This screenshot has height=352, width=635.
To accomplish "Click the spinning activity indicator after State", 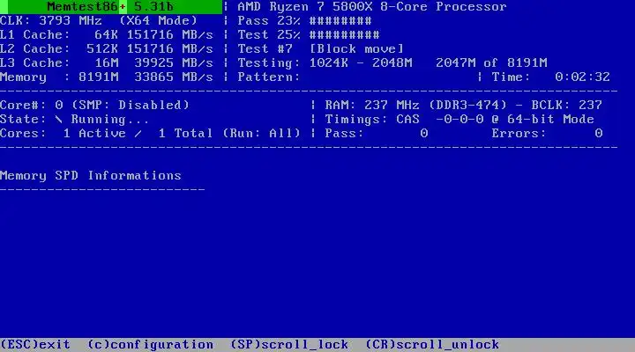I will (x=59, y=119).
